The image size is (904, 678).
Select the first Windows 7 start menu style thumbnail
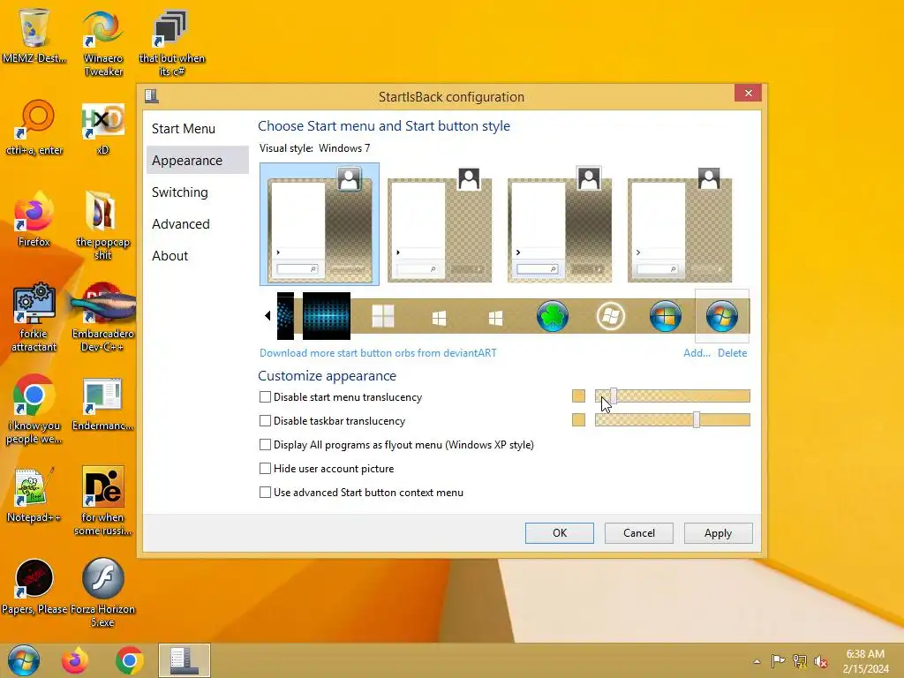[320, 224]
